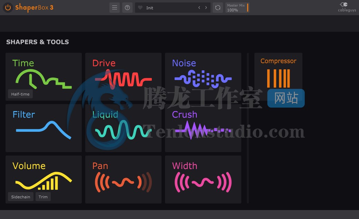Click the circular arrows refresh icon
Viewport: 359px width, 219px height.
coord(218,8)
